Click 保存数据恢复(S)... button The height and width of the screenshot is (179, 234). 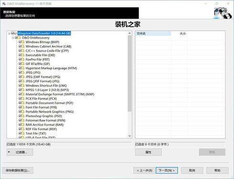pos(18,170)
